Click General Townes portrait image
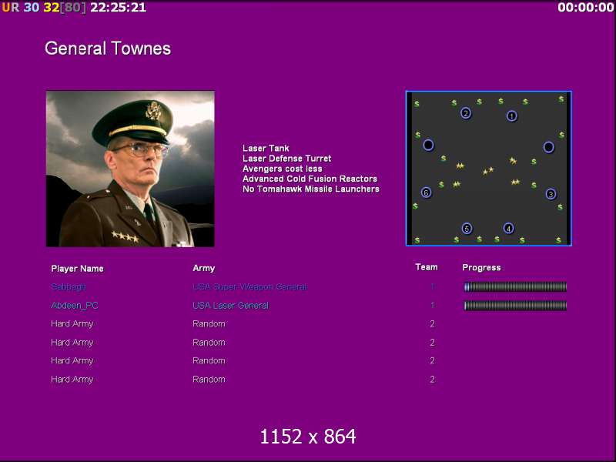Image resolution: width=616 pixels, height=462 pixels. (x=130, y=169)
